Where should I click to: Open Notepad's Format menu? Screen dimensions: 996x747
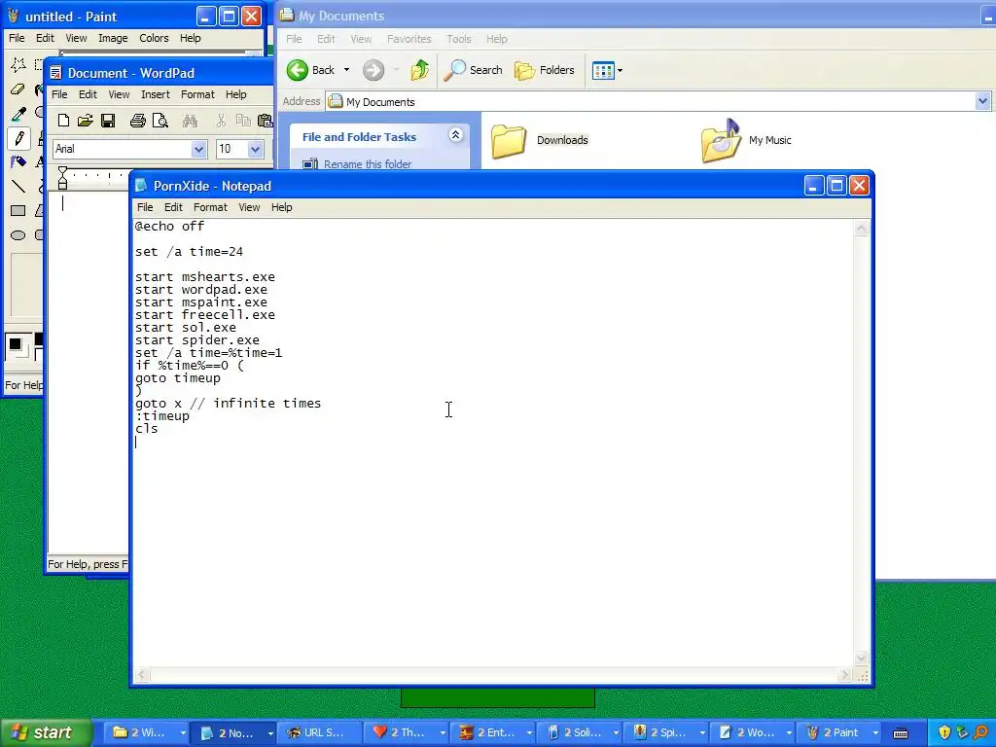(210, 207)
